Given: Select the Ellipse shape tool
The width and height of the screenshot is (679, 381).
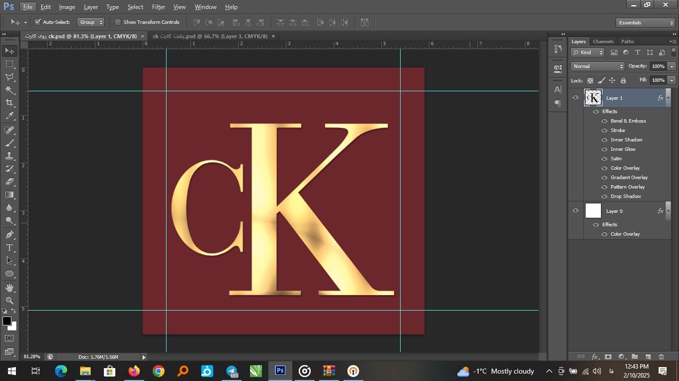Looking at the screenshot, I should pyautogui.click(x=9, y=273).
